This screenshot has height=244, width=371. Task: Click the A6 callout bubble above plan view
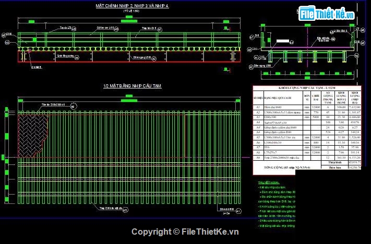tap(73, 107)
